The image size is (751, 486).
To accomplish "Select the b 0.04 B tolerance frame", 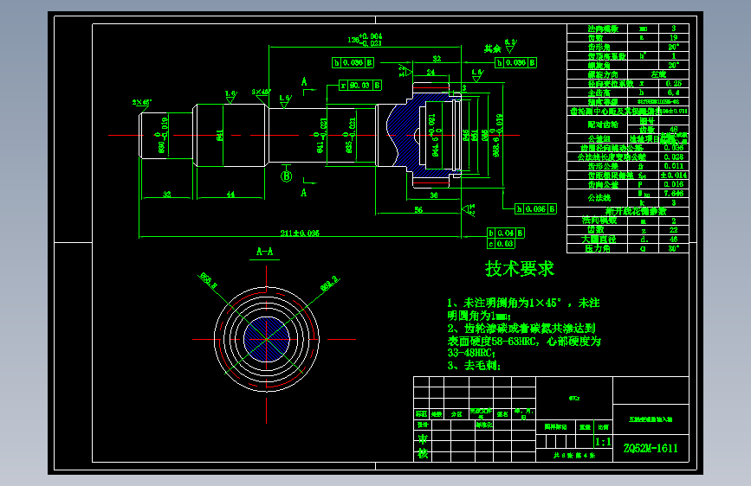I will [x=506, y=233].
